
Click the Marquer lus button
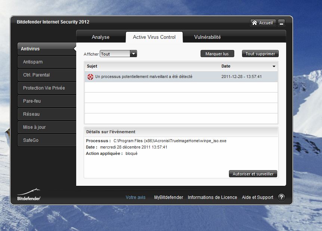coord(217,54)
